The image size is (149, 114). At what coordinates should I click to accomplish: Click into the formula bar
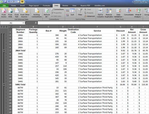point(93,23)
